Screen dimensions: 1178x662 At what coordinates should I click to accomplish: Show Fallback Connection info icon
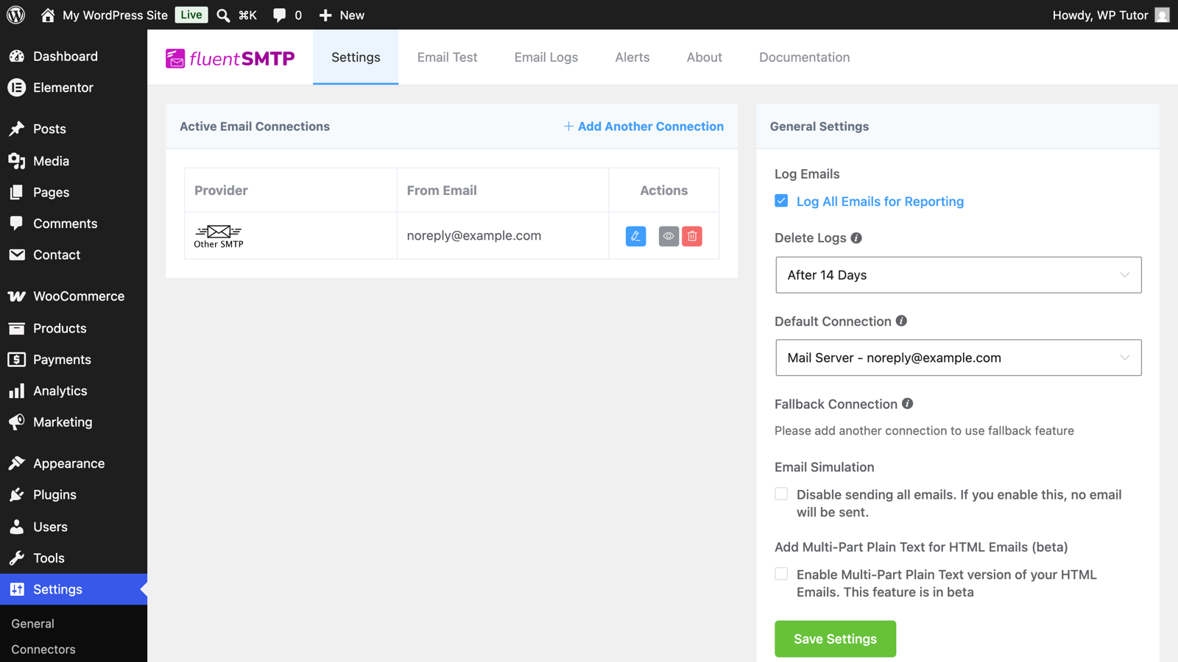click(x=907, y=404)
